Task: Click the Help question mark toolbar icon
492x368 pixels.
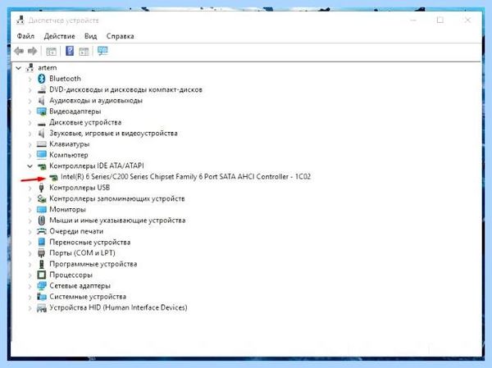Action: (70, 51)
